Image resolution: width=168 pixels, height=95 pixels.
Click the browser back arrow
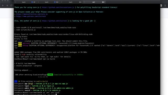coord(3,6)
